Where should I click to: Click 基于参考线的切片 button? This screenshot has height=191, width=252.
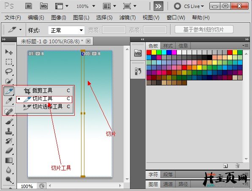click(x=204, y=29)
